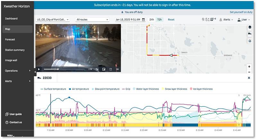
Task: Click the 8:00 AM chart axis label
Action: (69, 130)
